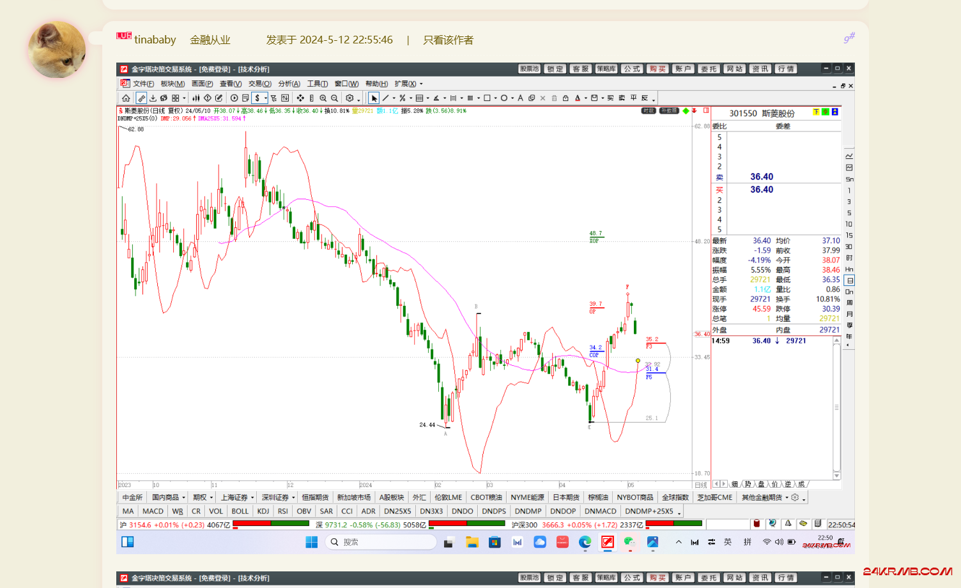Click the dollar sign icon
961x588 pixels.
258,98
